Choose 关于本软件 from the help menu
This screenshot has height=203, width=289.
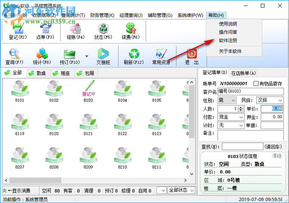pos(230,51)
